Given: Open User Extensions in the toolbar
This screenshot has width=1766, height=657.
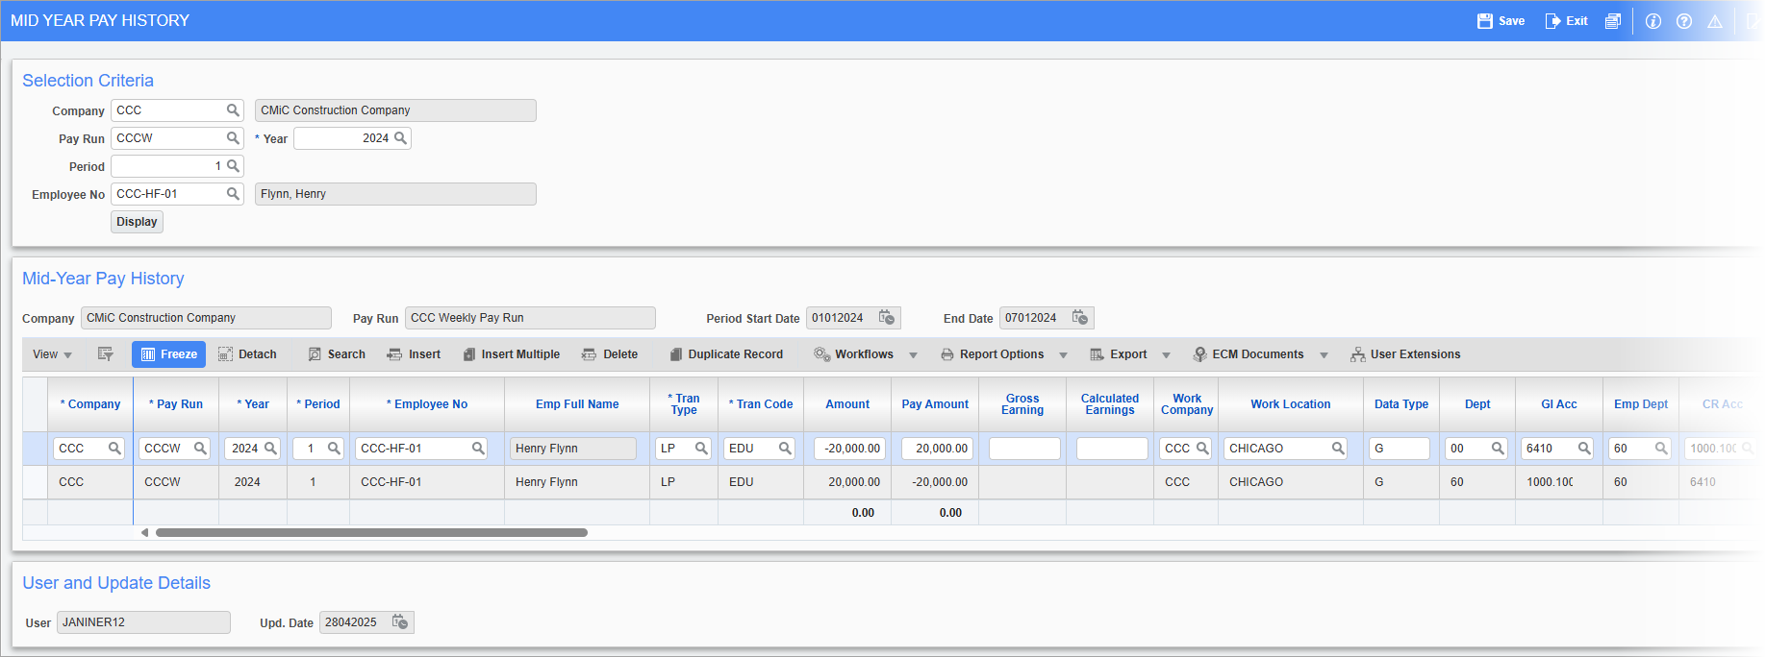Looking at the screenshot, I should pyautogui.click(x=1405, y=354).
